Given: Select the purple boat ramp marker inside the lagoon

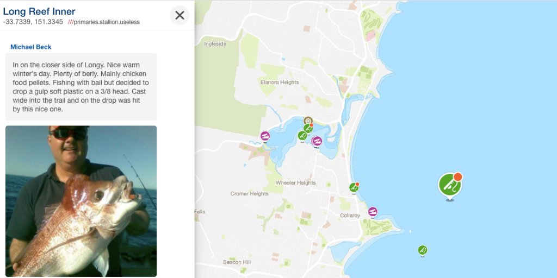Looking at the screenshot, I should click(317, 142).
